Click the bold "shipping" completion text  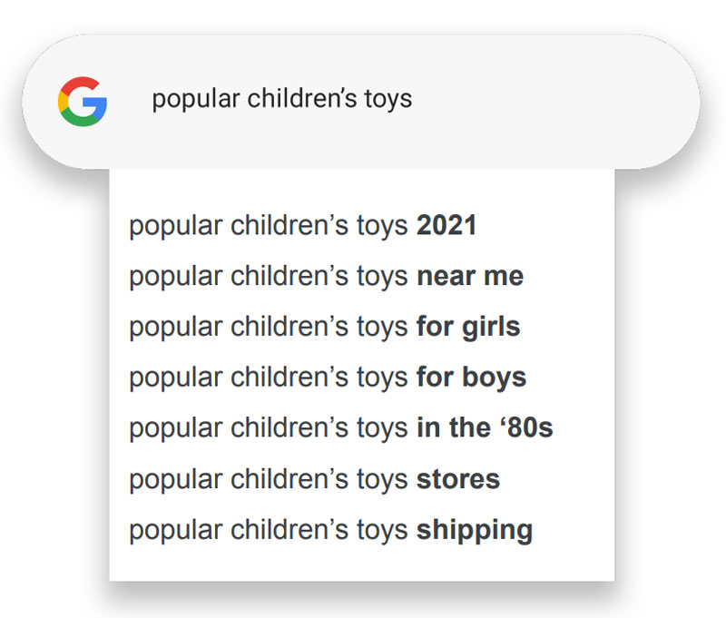click(475, 530)
